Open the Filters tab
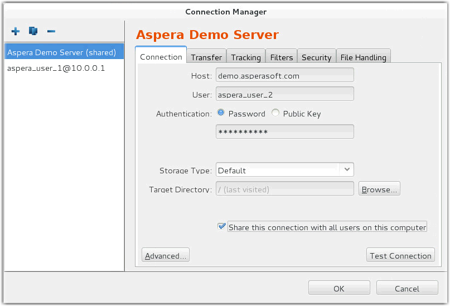The height and width of the screenshot is (306, 450). [x=281, y=56]
